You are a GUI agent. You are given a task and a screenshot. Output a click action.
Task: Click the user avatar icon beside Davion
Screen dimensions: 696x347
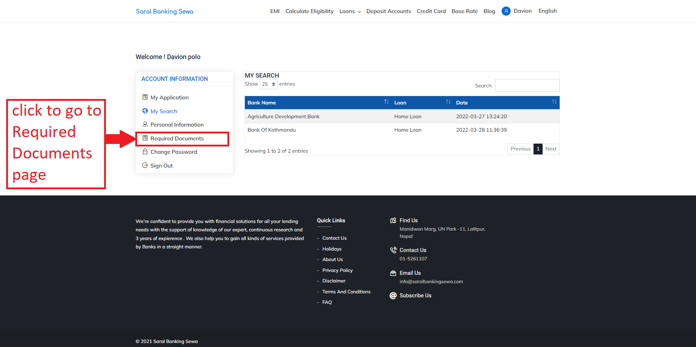[x=506, y=11]
